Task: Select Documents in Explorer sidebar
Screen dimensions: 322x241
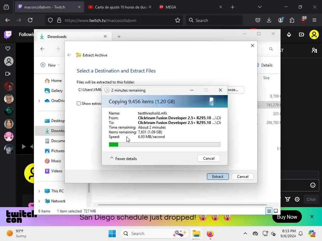Action: (55, 141)
